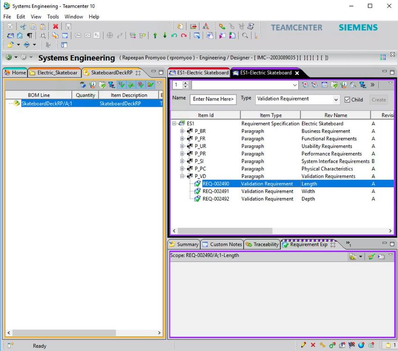398x351 pixels.
Task: Open the Edit menu
Action: tap(21, 17)
